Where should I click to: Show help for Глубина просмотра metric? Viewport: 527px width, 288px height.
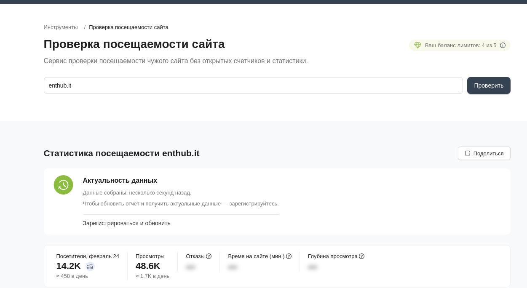pyautogui.click(x=361, y=256)
